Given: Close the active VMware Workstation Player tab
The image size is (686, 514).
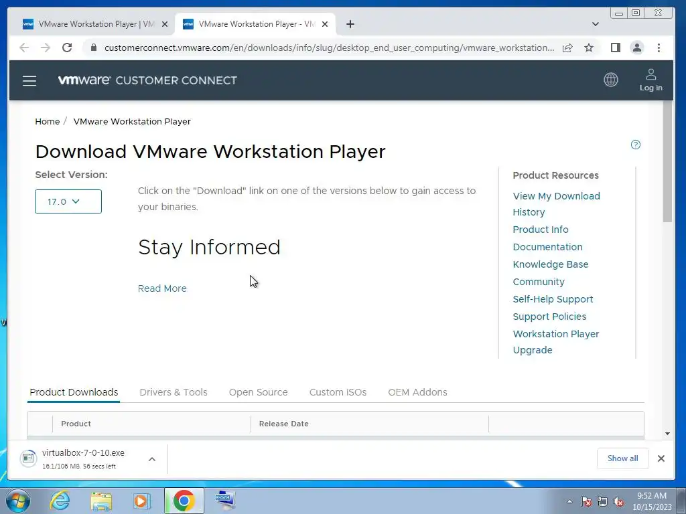Looking at the screenshot, I should (325, 24).
